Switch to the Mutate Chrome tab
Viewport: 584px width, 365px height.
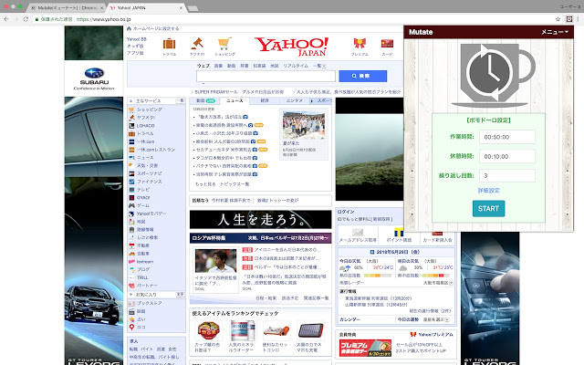(67, 7)
